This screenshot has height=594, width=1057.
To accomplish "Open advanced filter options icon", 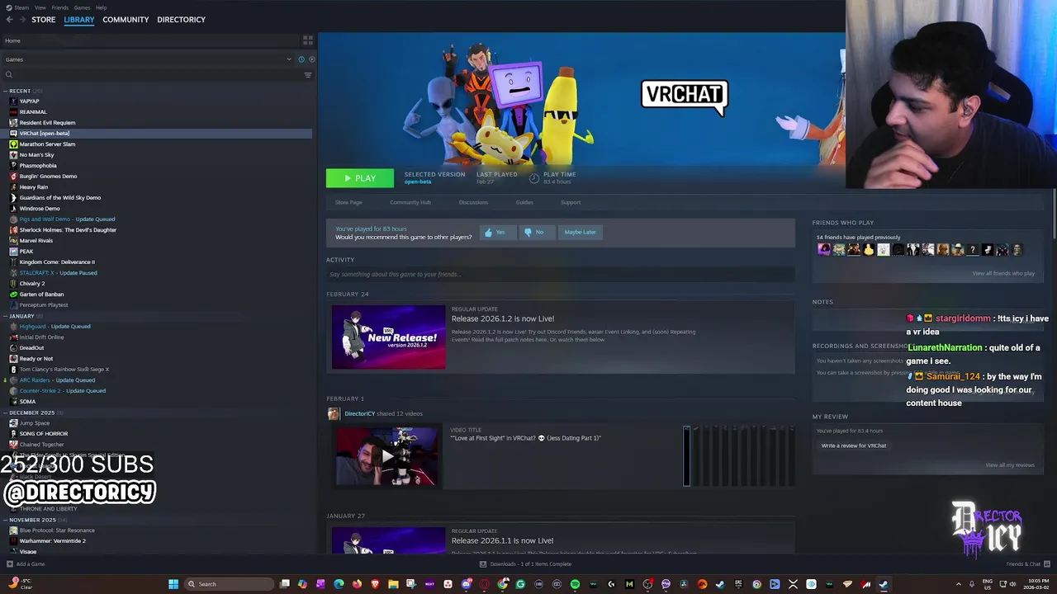I will 308,75.
